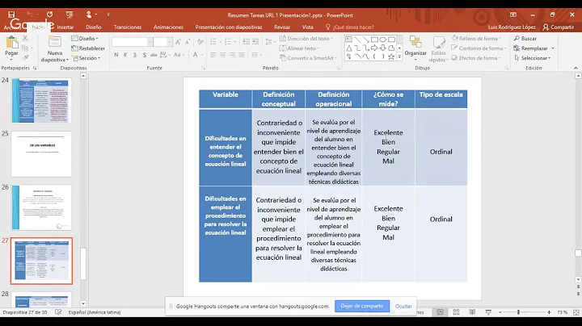
Task: Open the Transiciones ribbon tab
Action: (x=128, y=27)
